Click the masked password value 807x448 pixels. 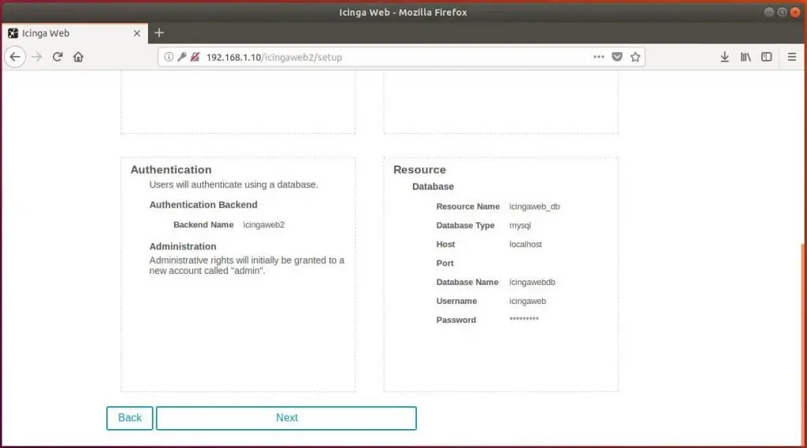point(524,320)
